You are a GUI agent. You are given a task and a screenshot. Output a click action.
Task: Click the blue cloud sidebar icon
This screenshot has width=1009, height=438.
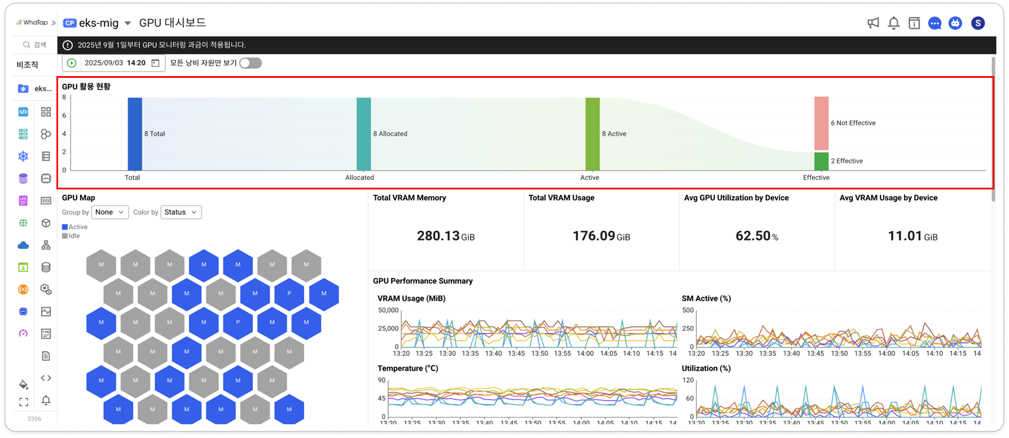pos(23,245)
